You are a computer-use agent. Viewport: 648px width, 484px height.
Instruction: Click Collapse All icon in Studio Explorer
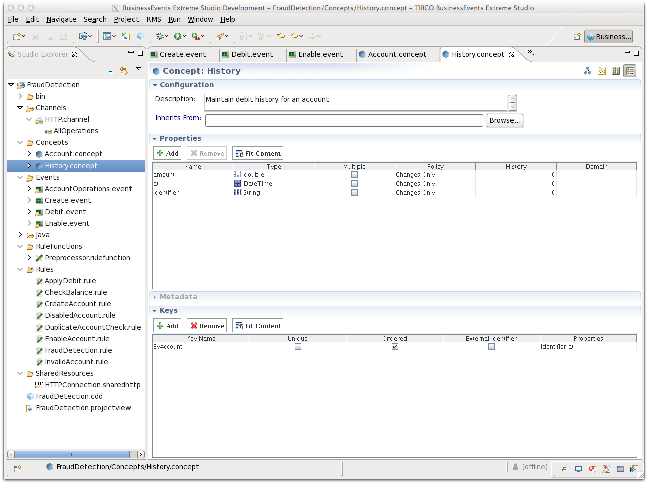click(x=110, y=71)
